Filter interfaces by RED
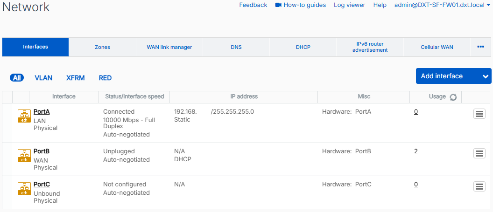 tap(105, 78)
